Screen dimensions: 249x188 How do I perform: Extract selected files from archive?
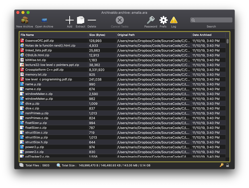pyautogui.click(x=81, y=20)
